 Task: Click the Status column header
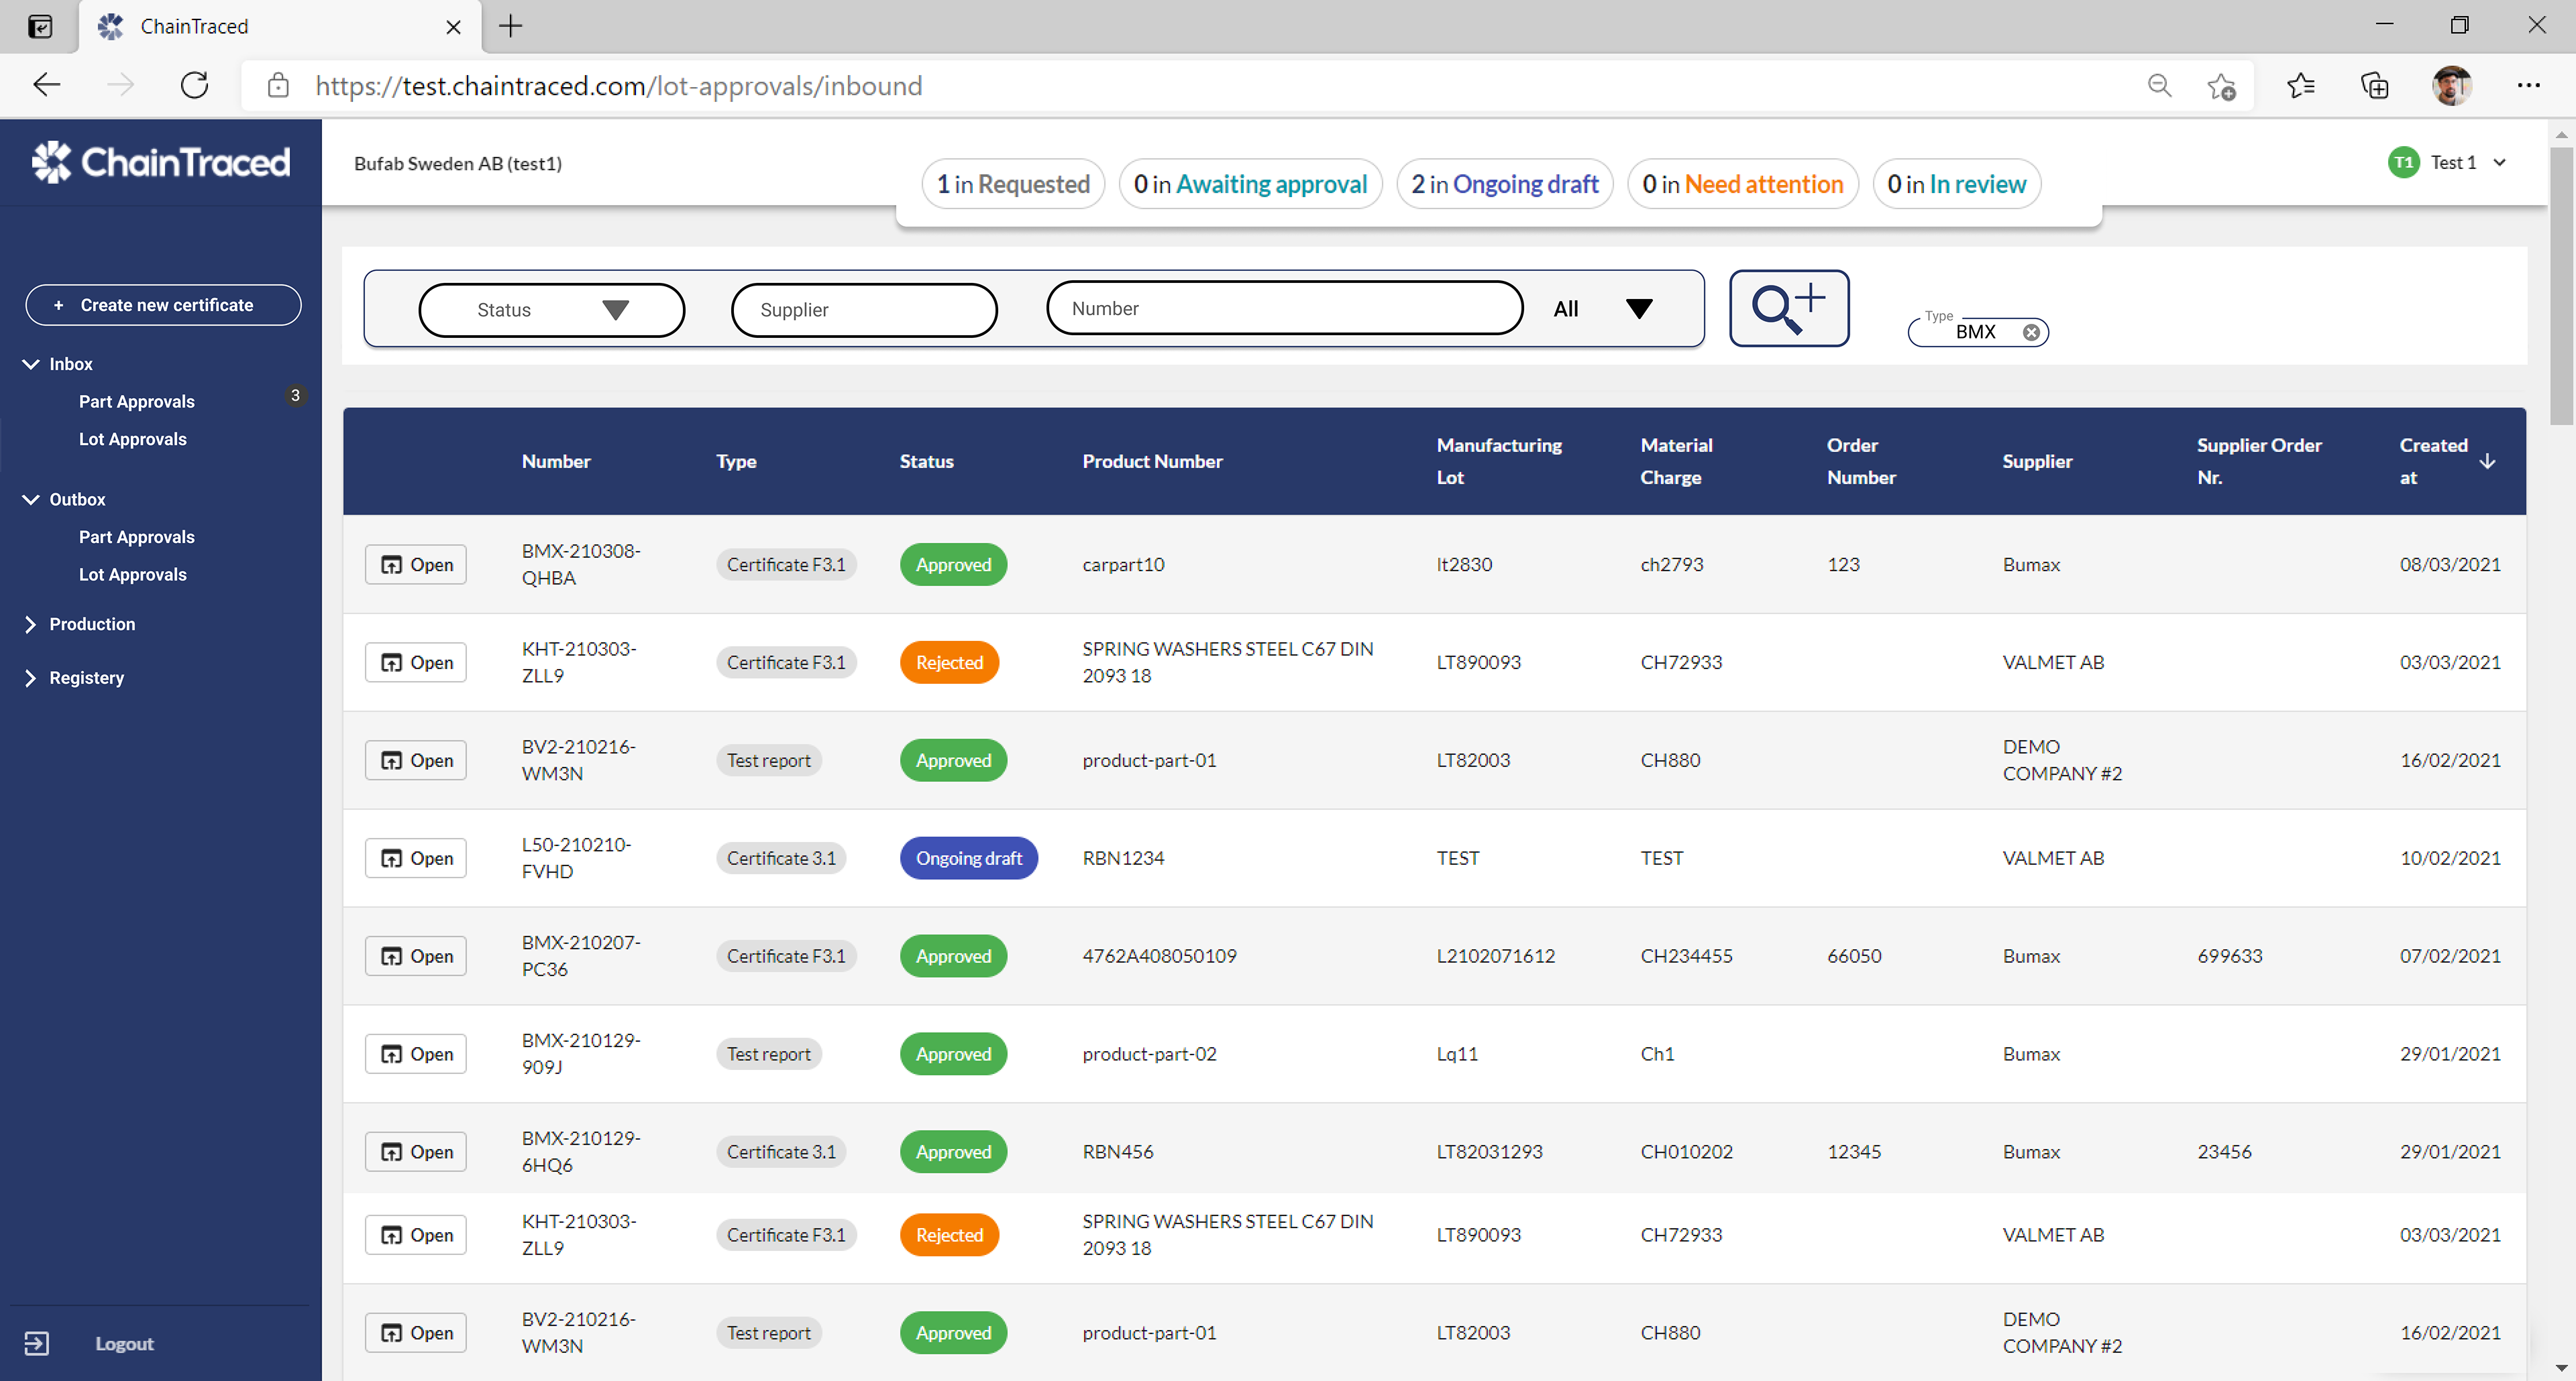[926, 461]
